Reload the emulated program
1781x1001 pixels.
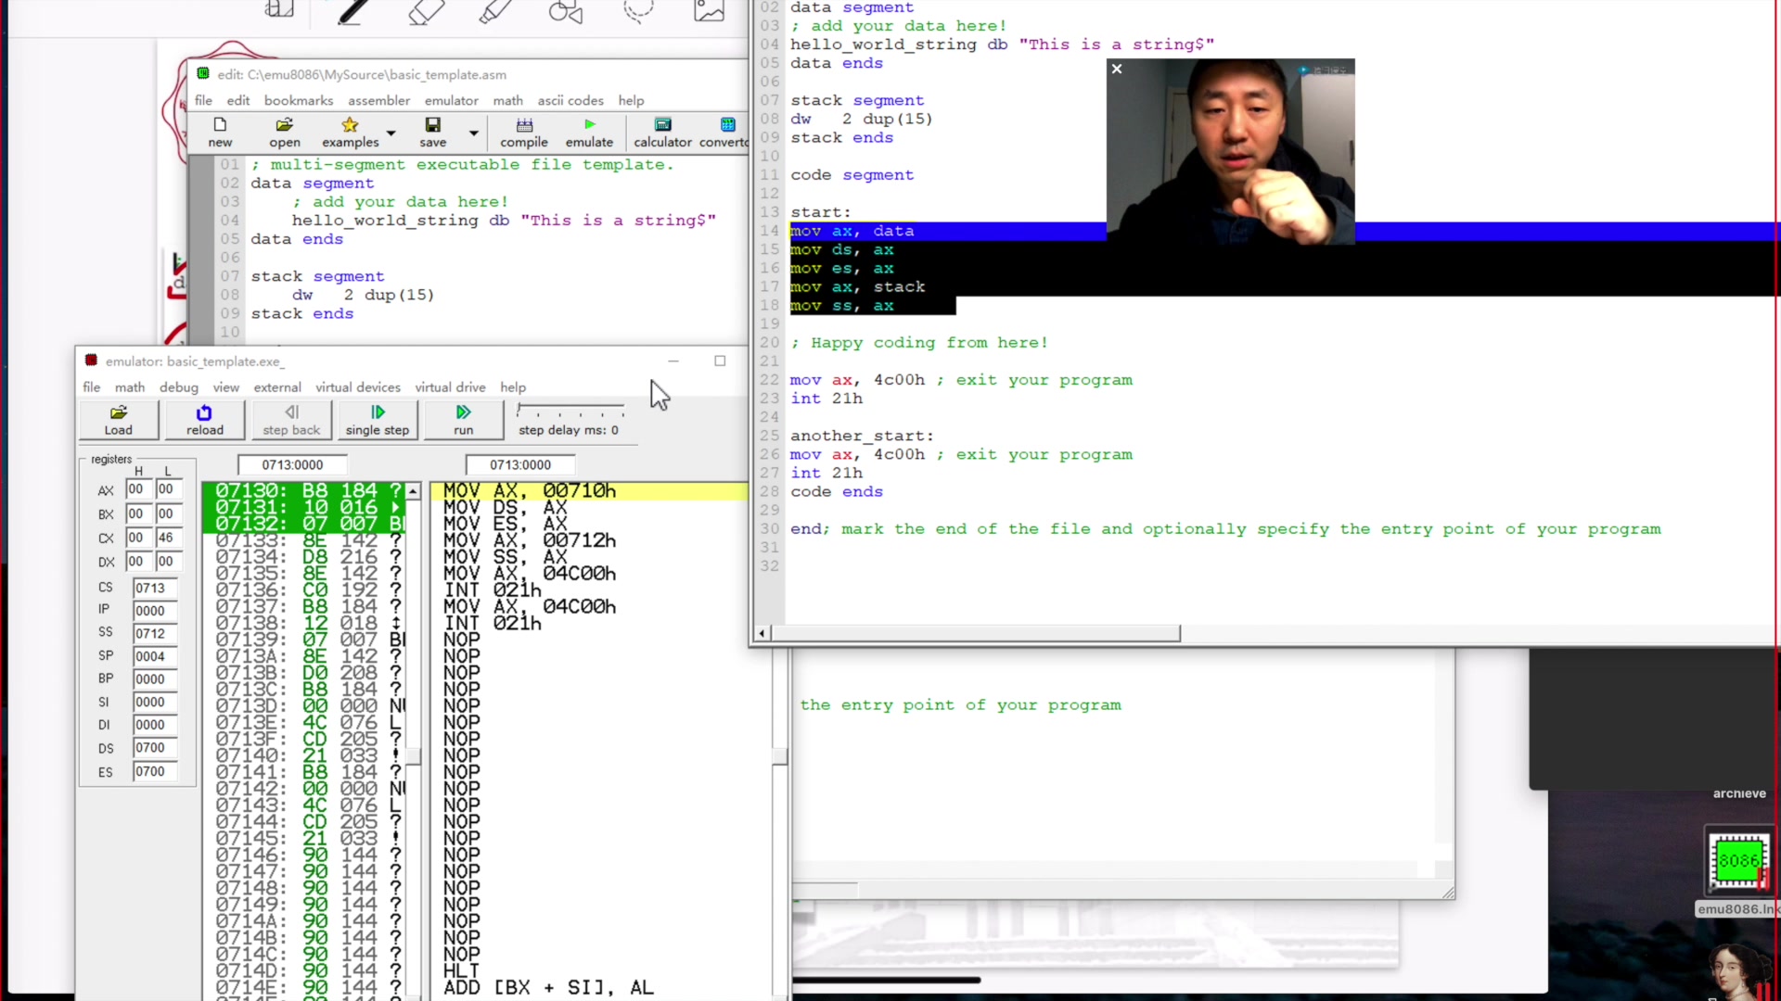tap(204, 420)
